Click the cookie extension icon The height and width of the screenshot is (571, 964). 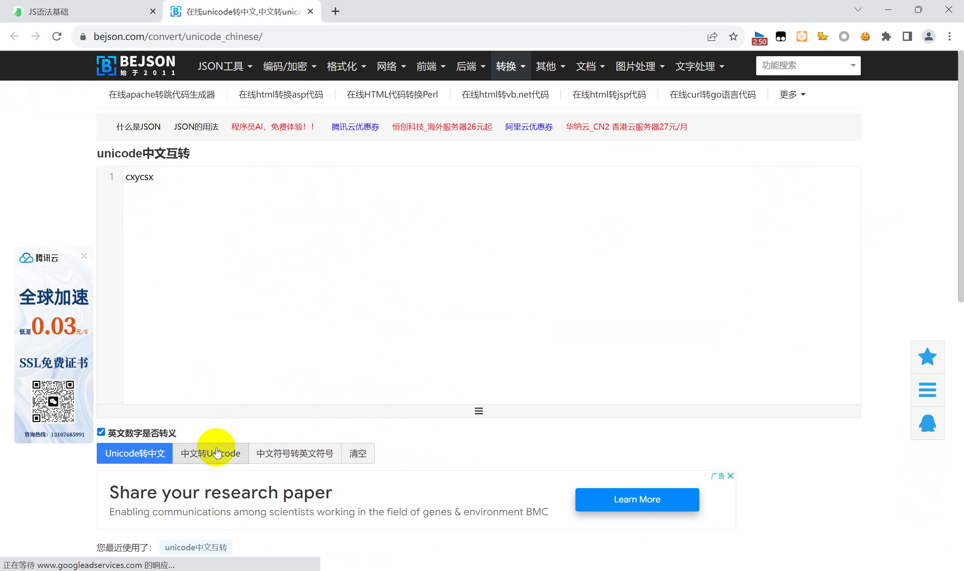(865, 36)
